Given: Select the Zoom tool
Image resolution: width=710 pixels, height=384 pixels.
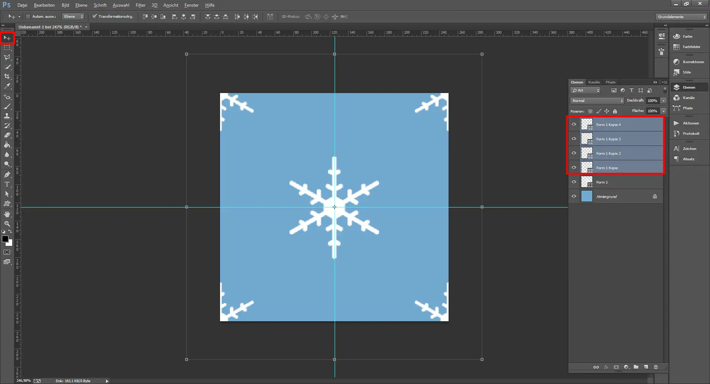Looking at the screenshot, I should (7, 224).
